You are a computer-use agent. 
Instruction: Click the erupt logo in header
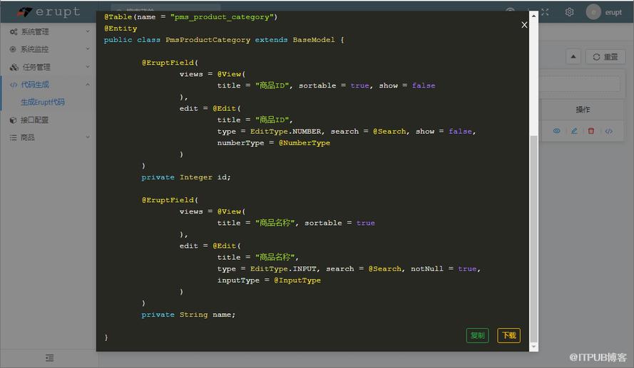[49, 12]
